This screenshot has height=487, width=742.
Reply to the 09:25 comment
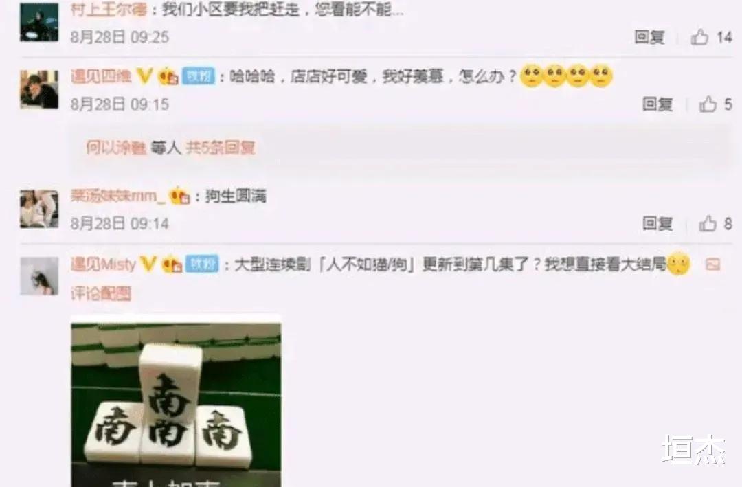point(650,37)
